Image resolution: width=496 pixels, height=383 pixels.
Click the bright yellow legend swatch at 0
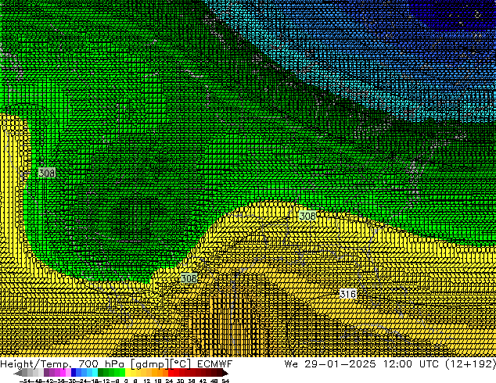point(128,373)
